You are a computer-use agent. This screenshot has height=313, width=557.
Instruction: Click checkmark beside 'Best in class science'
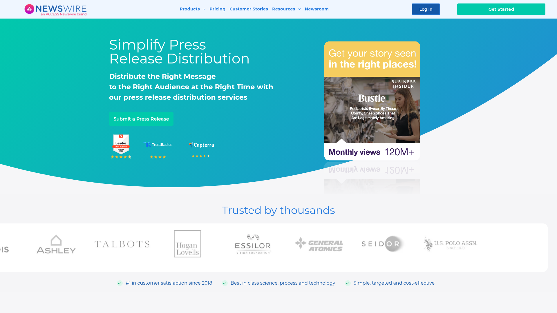(x=225, y=283)
